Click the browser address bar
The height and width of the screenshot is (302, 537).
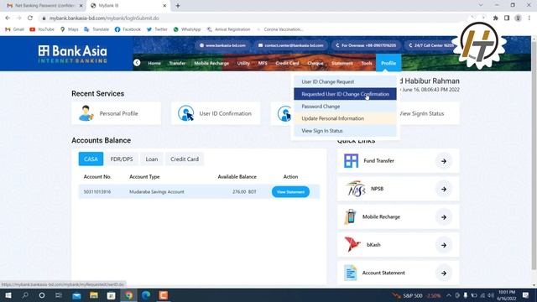[x=253, y=18]
